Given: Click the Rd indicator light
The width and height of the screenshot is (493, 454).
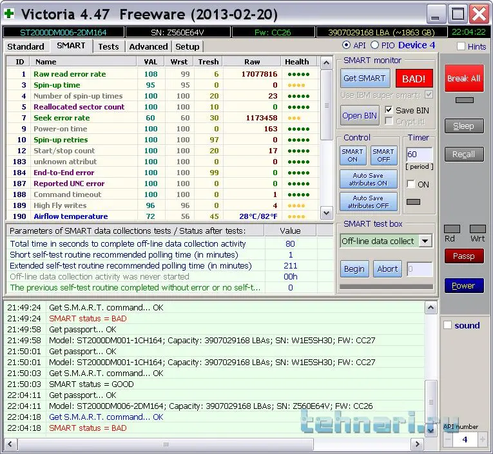Looking at the screenshot, I should pyautogui.click(x=452, y=229).
